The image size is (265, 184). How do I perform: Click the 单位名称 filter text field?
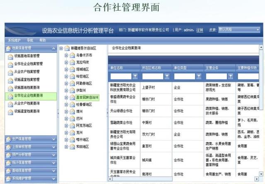point(120,76)
